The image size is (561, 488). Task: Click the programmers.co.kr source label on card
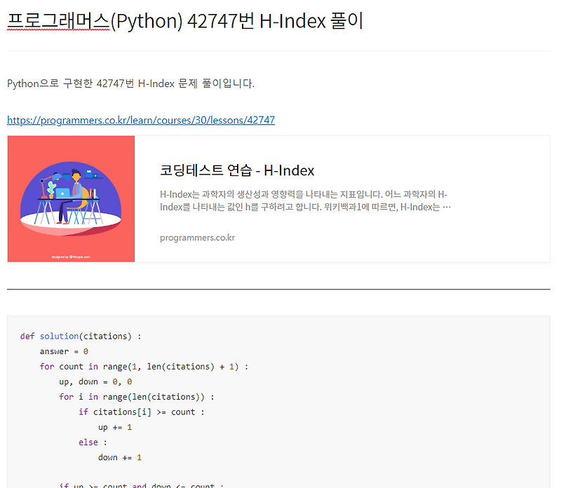199,238
